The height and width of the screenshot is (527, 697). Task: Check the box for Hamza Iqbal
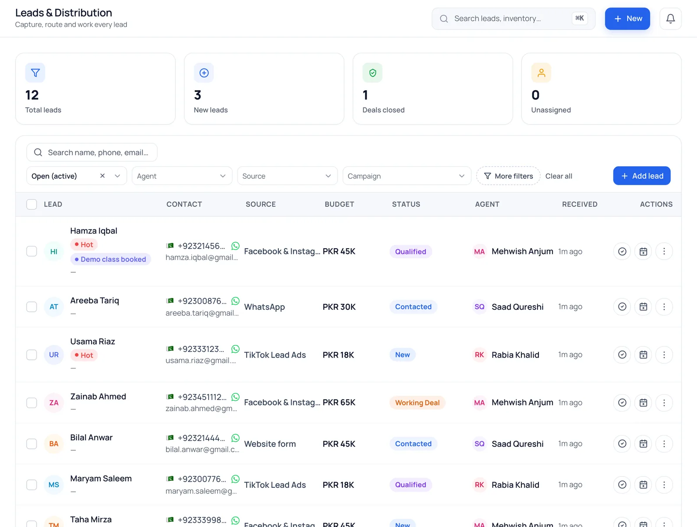[x=32, y=251]
